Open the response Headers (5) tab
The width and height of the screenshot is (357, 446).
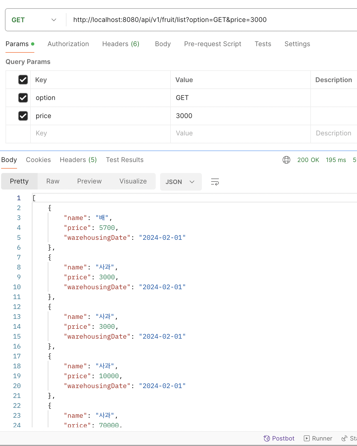[x=78, y=160]
